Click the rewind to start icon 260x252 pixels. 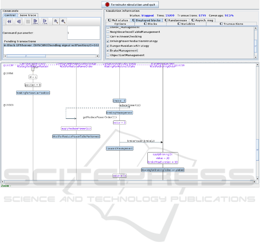(x=9, y=21)
